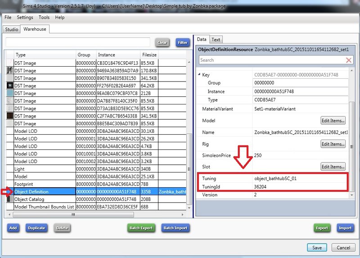The image size is (360, 258).
Task: Switch to the Text tab
Action: tap(216, 40)
